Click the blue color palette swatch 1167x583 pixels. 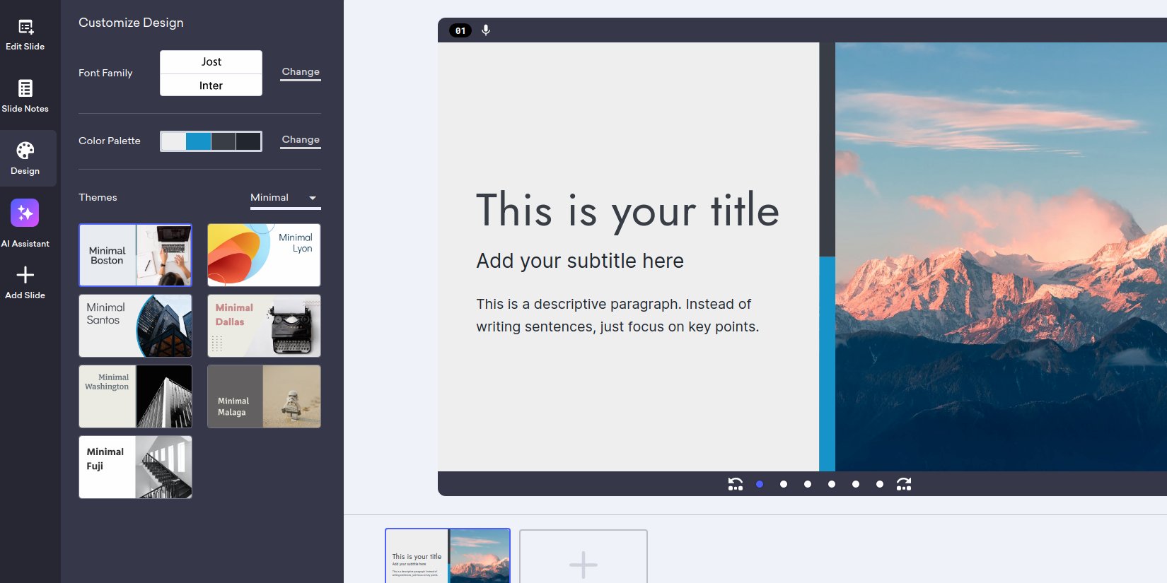coord(198,141)
